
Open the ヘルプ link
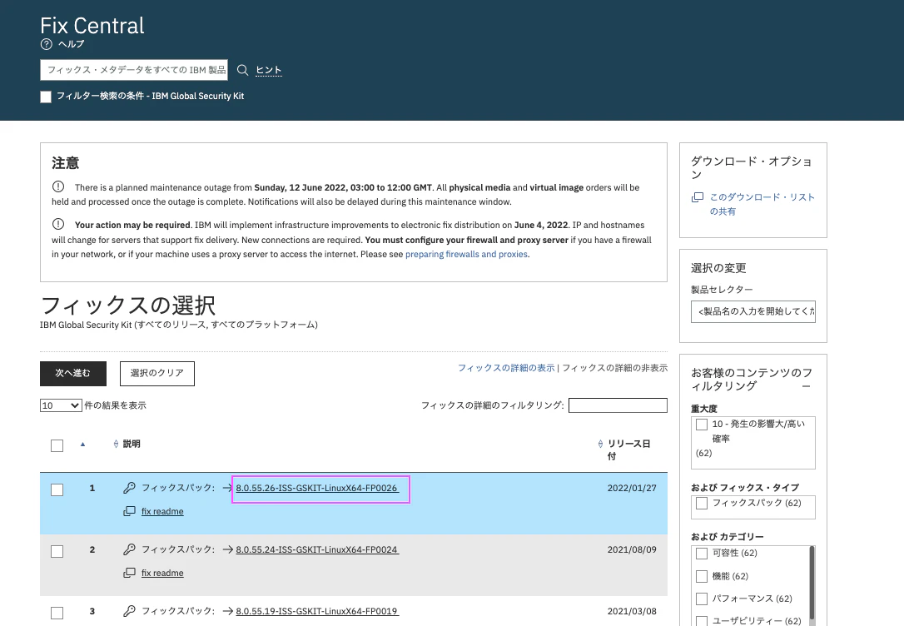coord(72,44)
